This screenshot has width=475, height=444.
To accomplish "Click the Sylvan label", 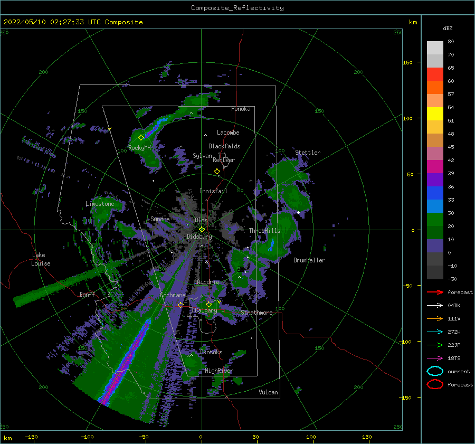I will click(x=202, y=156).
